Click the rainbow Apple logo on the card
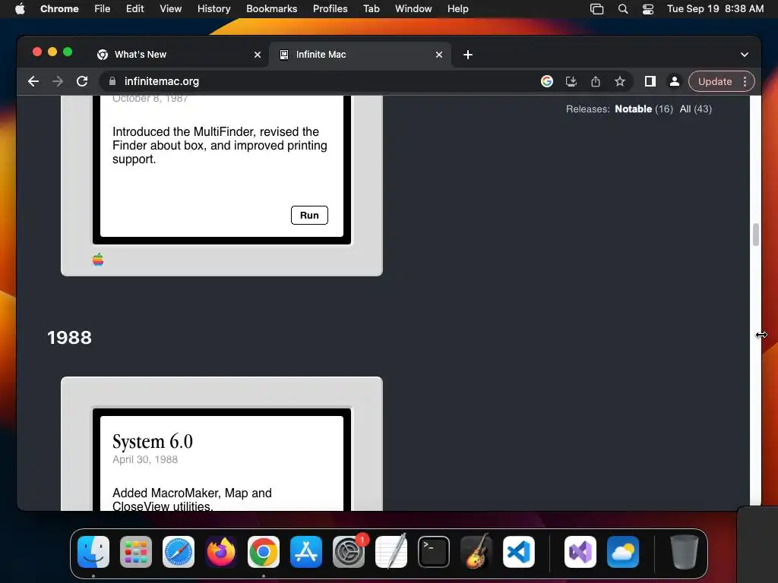This screenshot has height=583, width=778. coord(98,260)
